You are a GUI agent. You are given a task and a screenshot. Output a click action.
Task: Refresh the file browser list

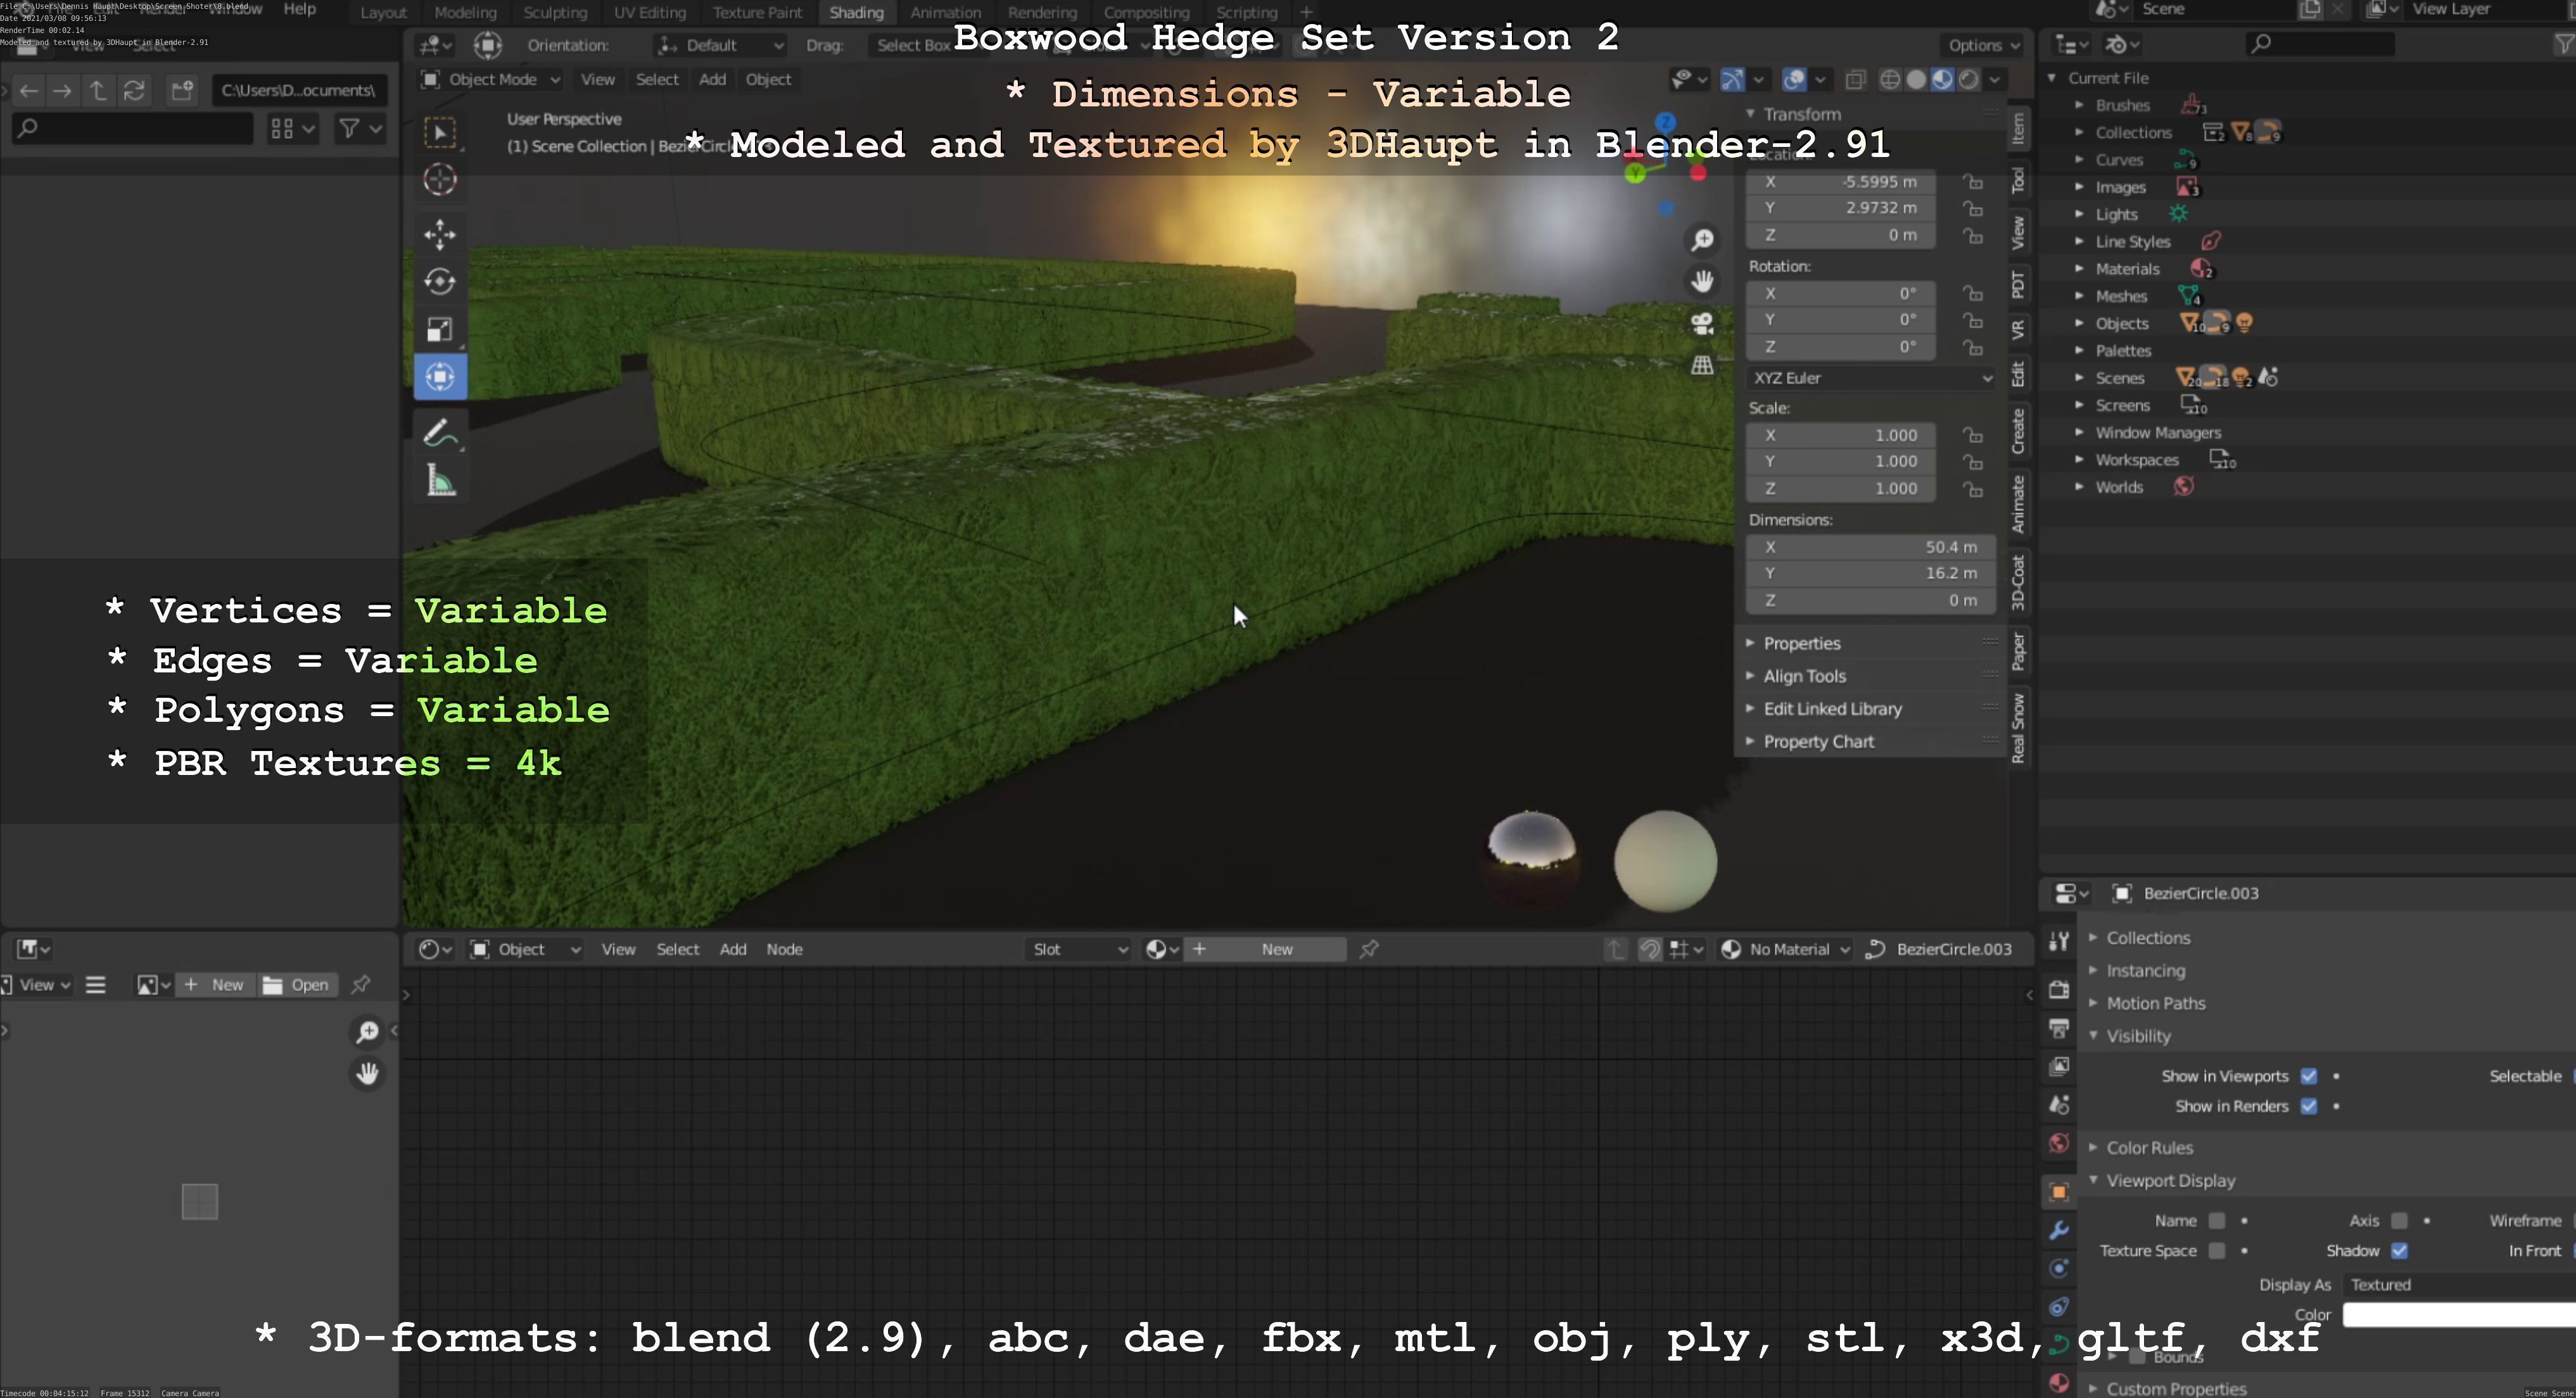pyautogui.click(x=134, y=91)
